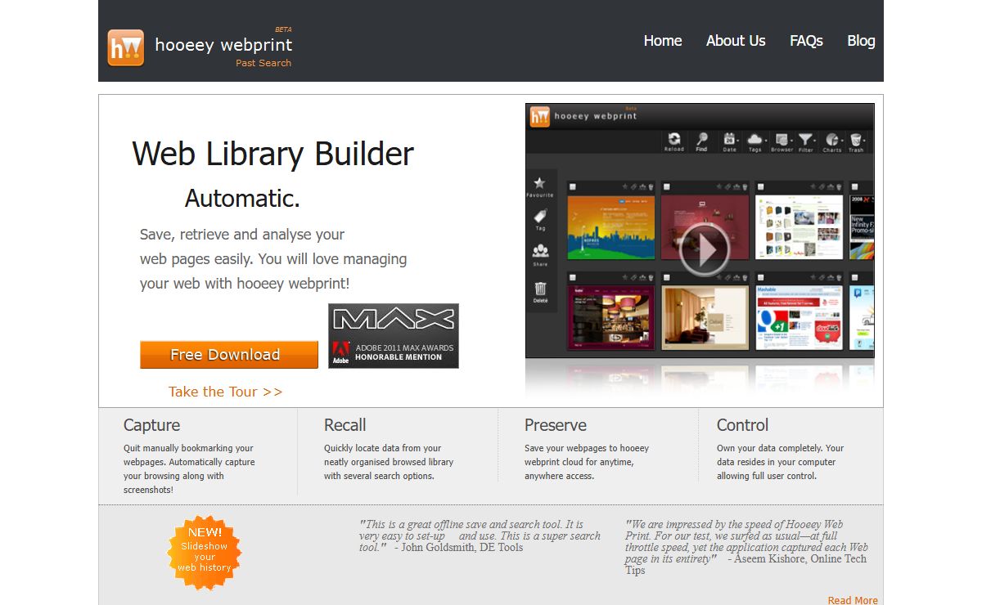Image resolution: width=982 pixels, height=605 pixels.
Task: Tick the checkbox above the beige interior thumbnail
Action: [x=667, y=278]
